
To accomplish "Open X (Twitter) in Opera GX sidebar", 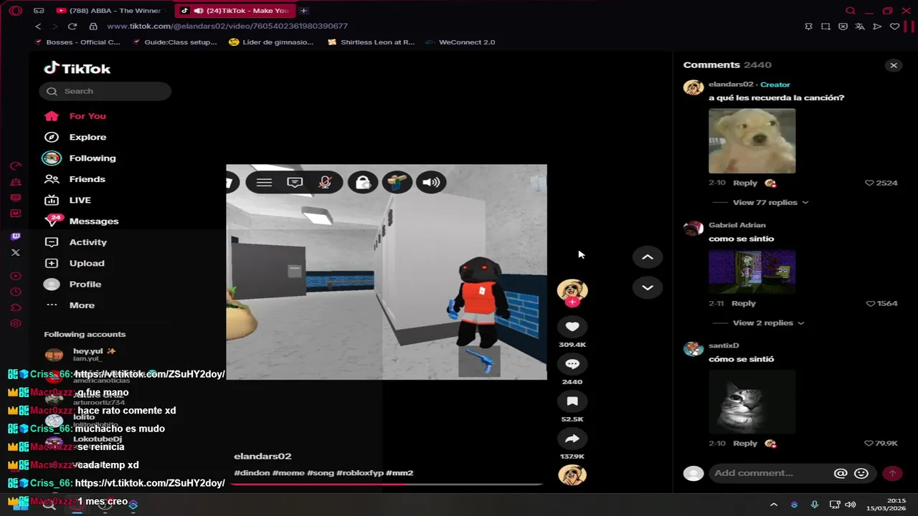I will coord(16,252).
